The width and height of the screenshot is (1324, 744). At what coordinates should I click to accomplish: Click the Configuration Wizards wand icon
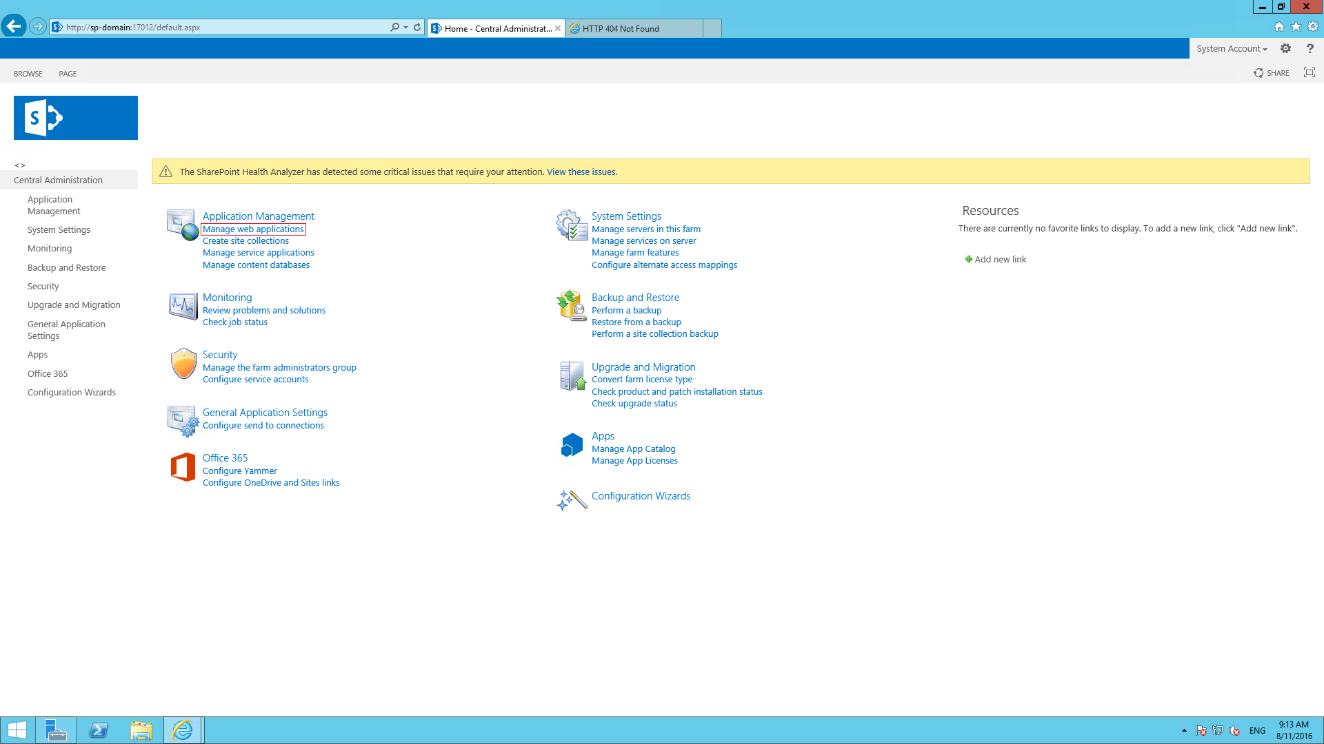(x=572, y=500)
